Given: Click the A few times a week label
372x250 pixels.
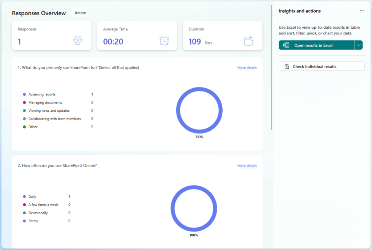Looking at the screenshot, I should (x=43, y=205).
